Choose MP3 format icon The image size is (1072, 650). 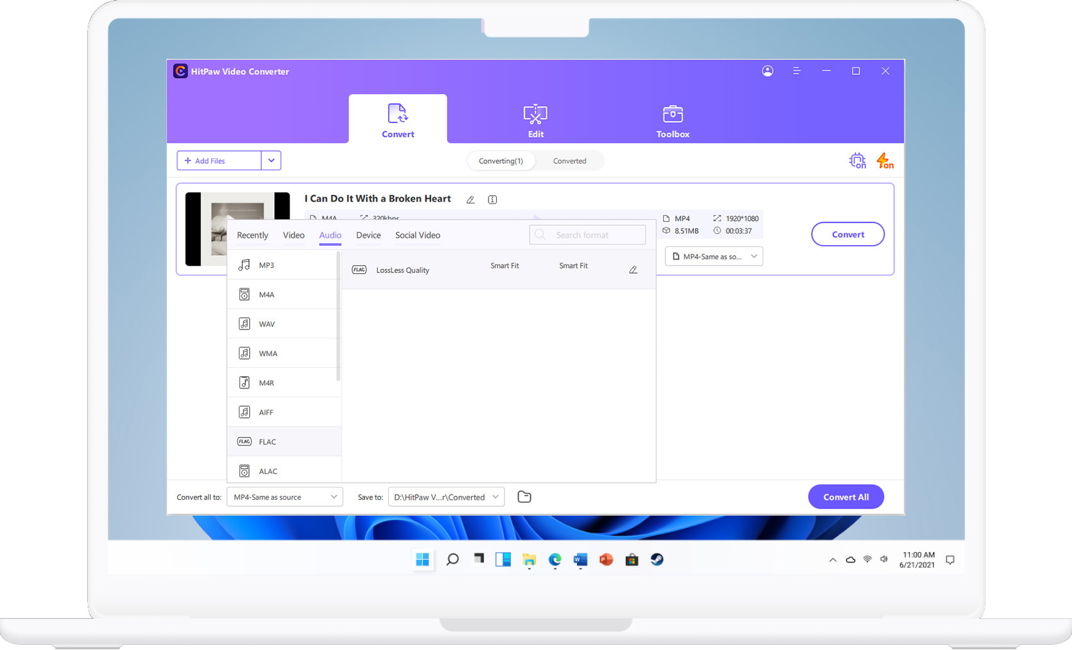(244, 265)
